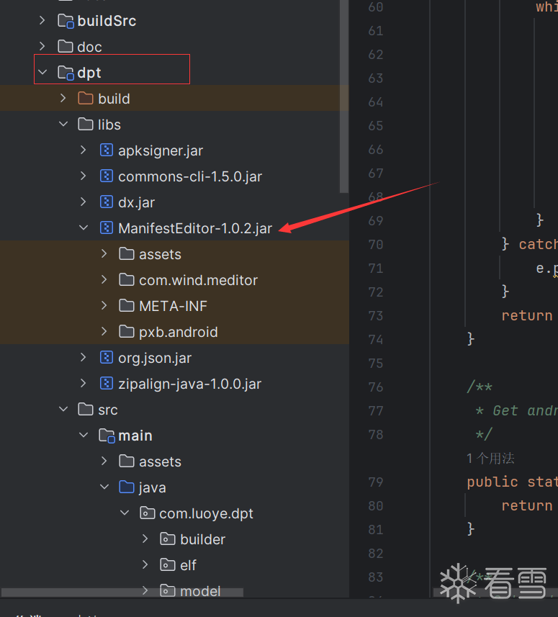This screenshot has width=558, height=617.
Task: Click the org.json.jar archive icon
Action: click(x=107, y=358)
